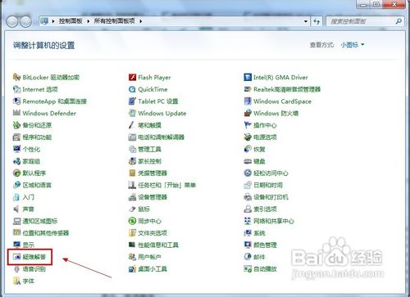Click the 入门 link
The image size is (410, 297).
tap(29, 197)
